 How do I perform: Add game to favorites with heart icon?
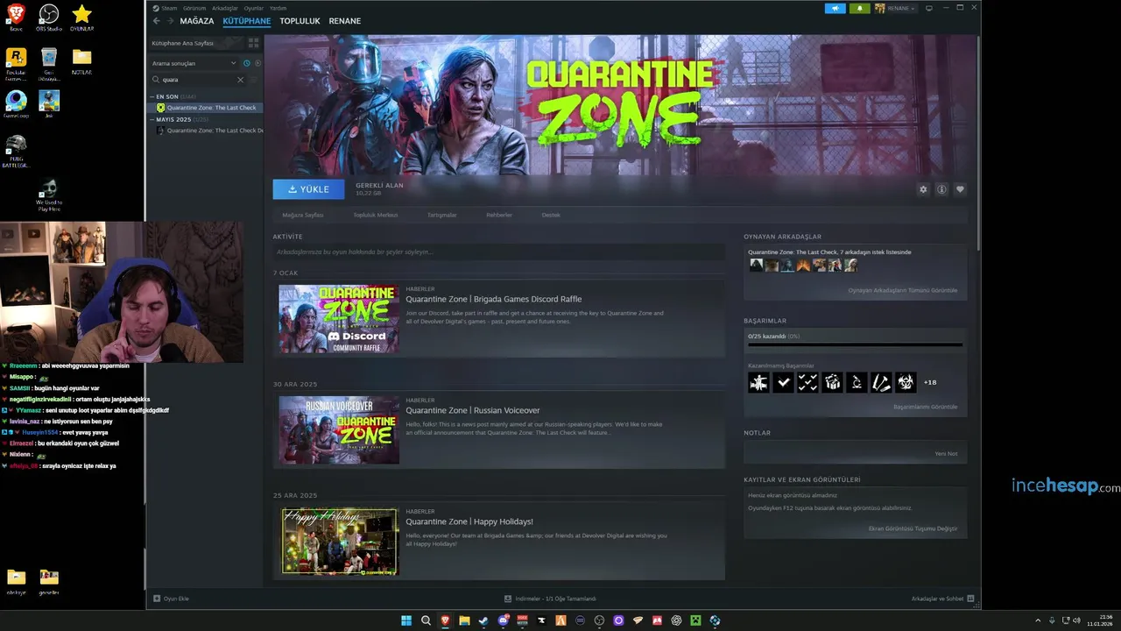pyautogui.click(x=960, y=189)
